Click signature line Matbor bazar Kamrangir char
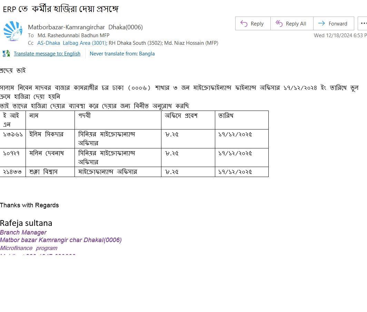 tap(61, 240)
